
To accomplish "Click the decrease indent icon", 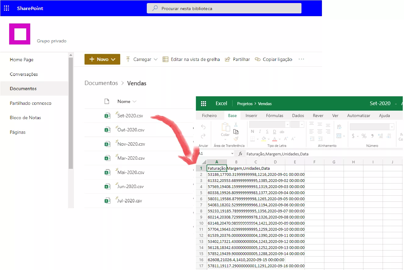I will [x=312, y=139].
